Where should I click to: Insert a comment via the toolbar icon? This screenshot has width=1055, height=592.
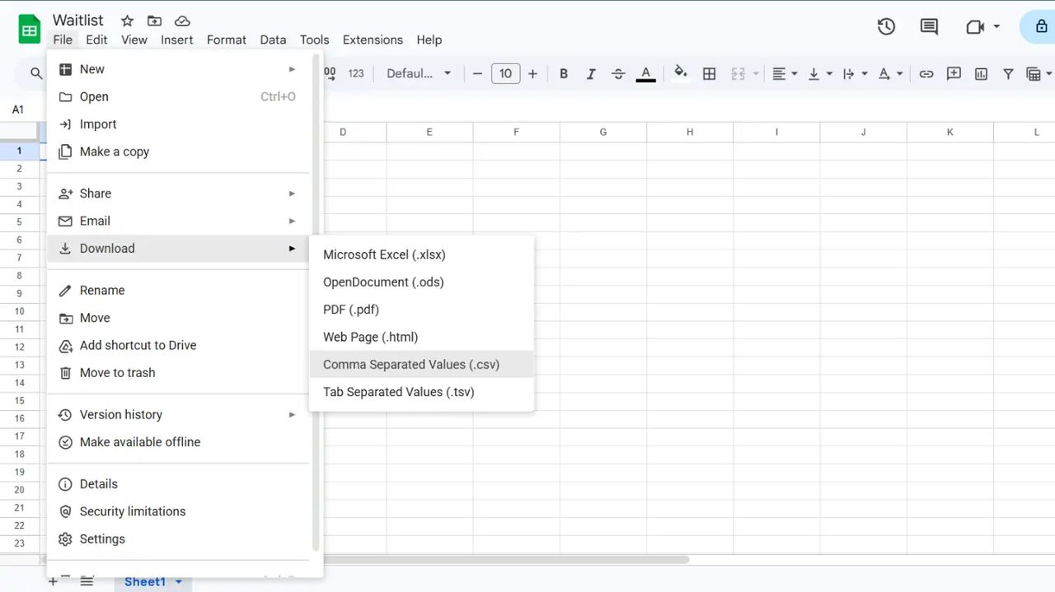(x=954, y=73)
